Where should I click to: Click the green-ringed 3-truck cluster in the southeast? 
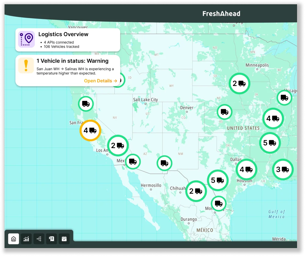283,169
